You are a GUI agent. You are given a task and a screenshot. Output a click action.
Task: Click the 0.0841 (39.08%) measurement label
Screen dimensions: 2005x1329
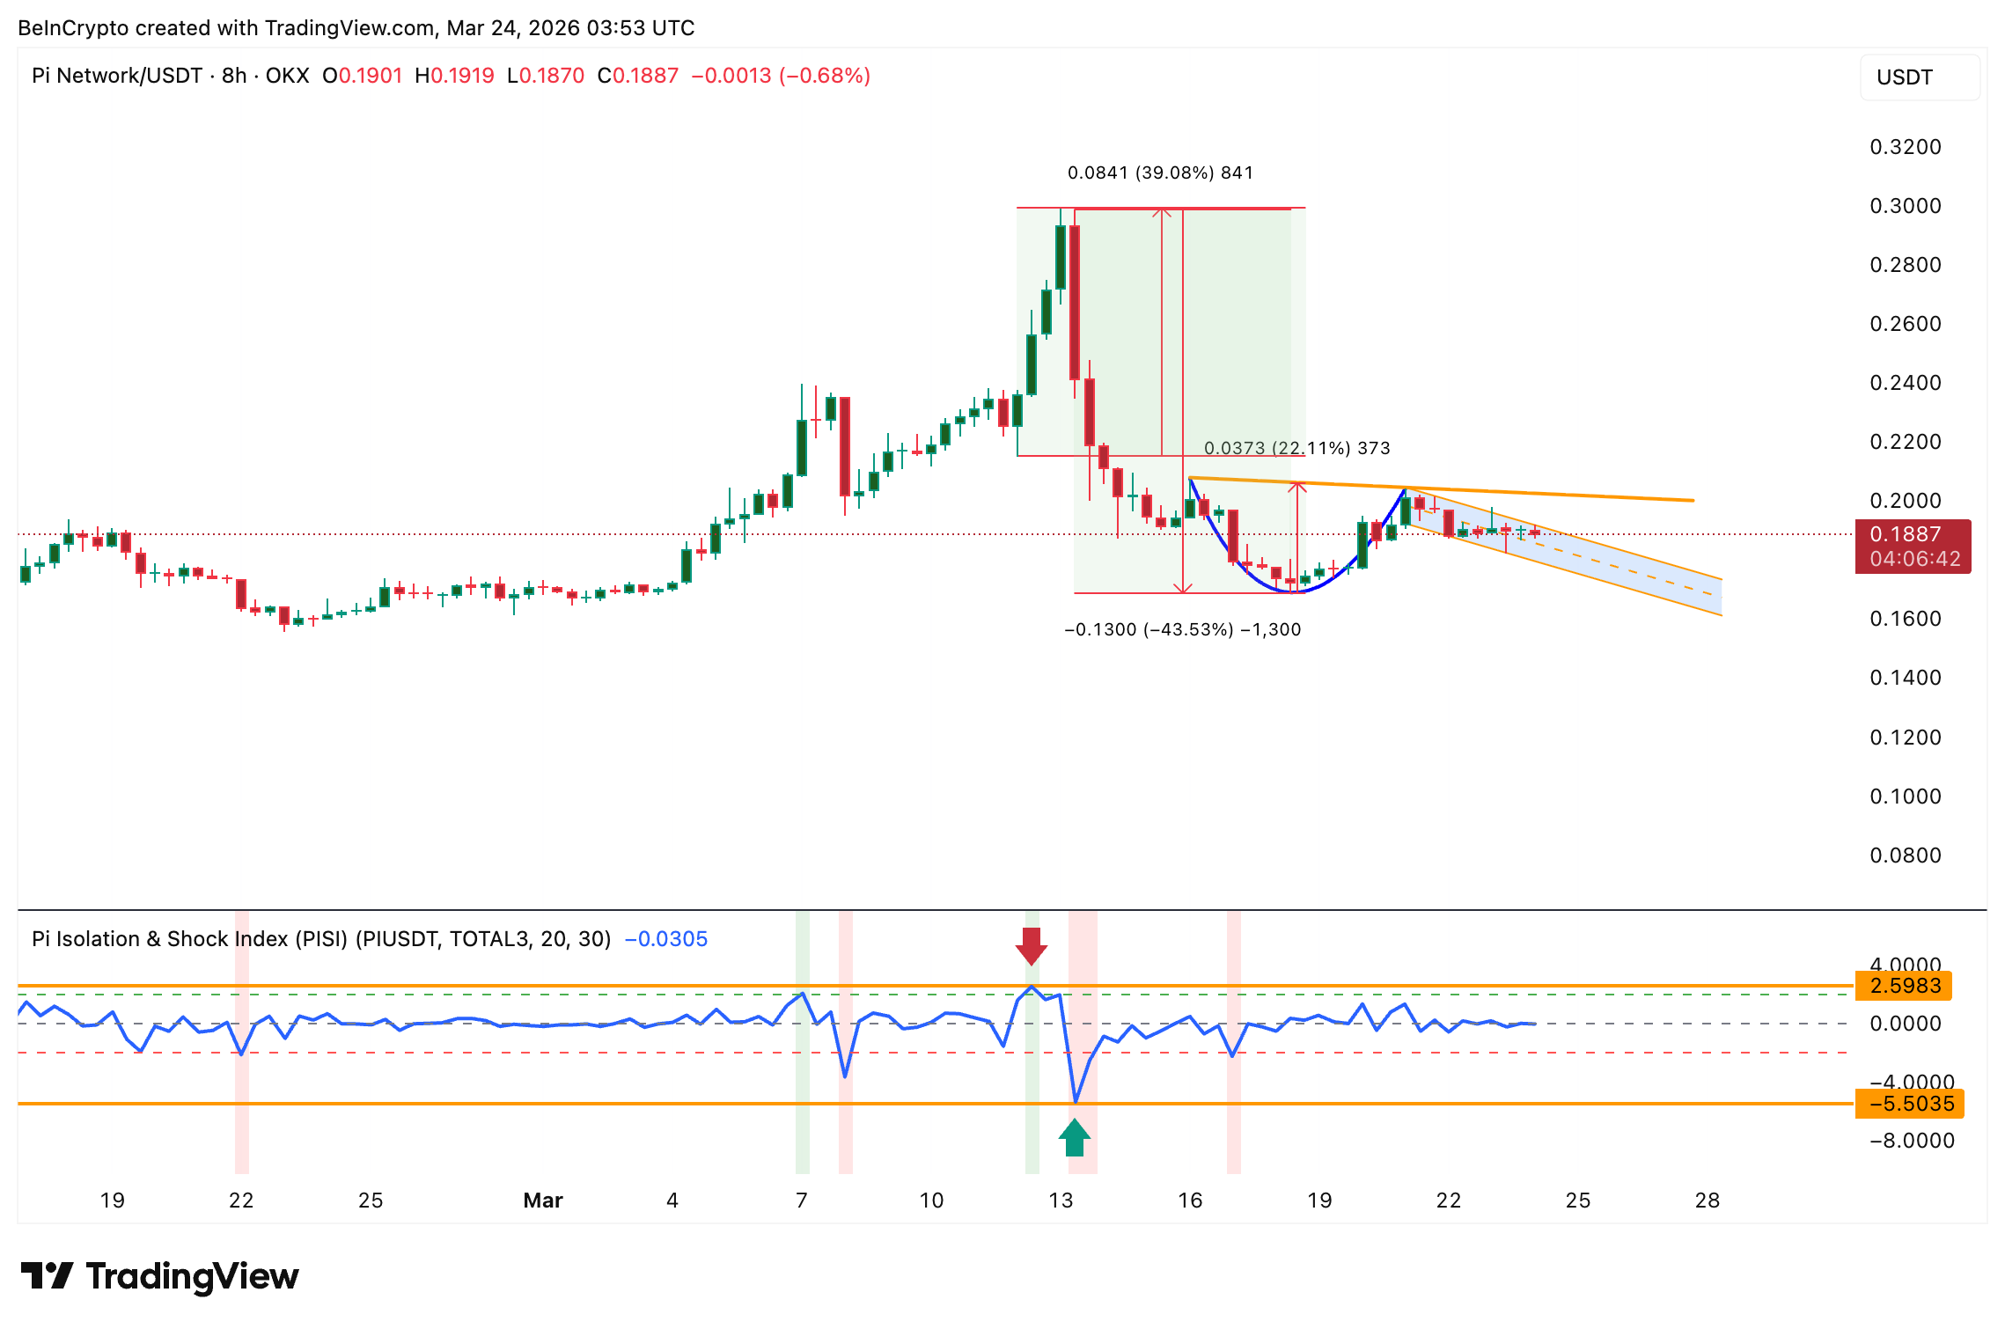1159,173
